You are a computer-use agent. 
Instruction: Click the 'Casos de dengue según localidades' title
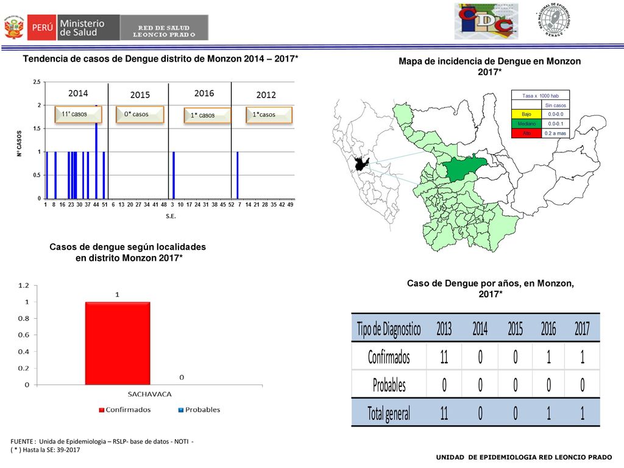(128, 252)
